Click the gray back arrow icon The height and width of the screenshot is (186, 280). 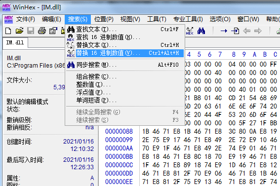246,31
